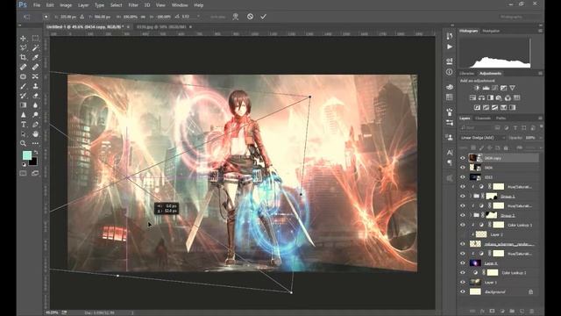The width and height of the screenshot is (561, 316).
Task: Open the Image menu
Action: click(66, 5)
